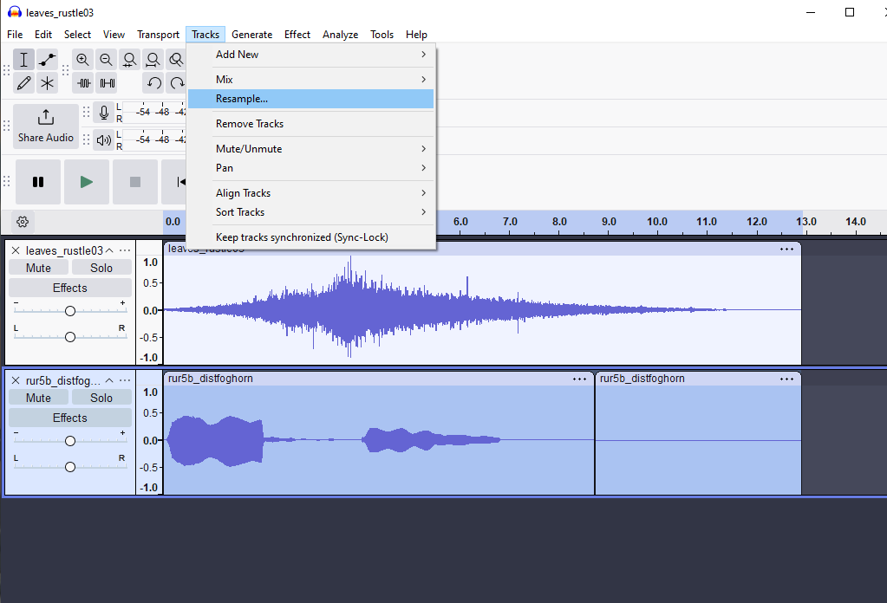Click the Pause button
This screenshot has width=887, height=603.
click(38, 182)
